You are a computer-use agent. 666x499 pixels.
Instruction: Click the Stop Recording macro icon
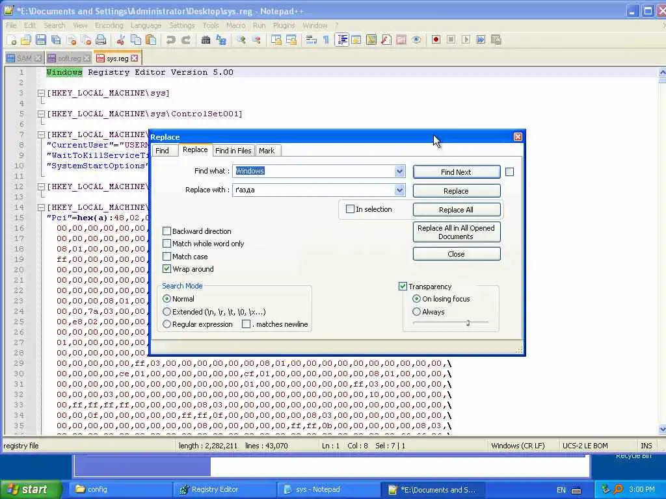point(451,40)
